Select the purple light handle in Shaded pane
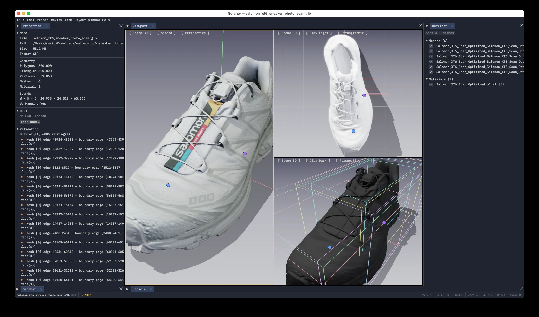The width and height of the screenshot is (539, 317). pos(245,154)
